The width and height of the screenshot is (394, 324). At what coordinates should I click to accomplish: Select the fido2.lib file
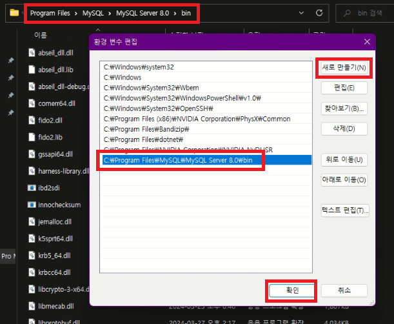[50, 137]
